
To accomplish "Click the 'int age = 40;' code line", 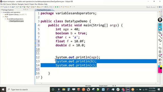I will [67, 29].
